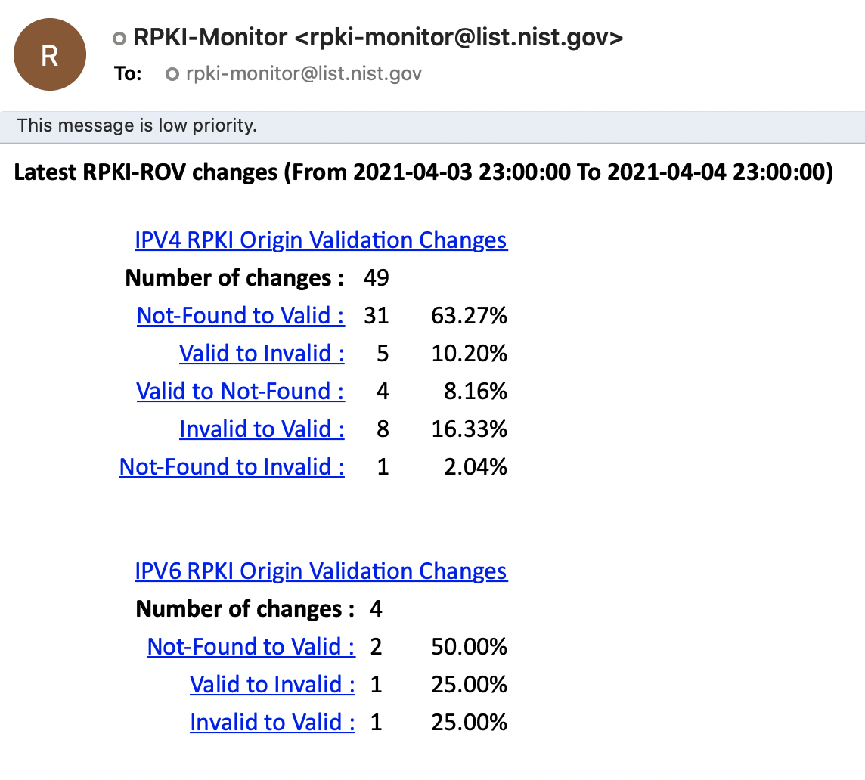The height and width of the screenshot is (780, 865).
Task: Open the IPV6 RPKI Origin Validation Changes link
Action: pos(321,571)
